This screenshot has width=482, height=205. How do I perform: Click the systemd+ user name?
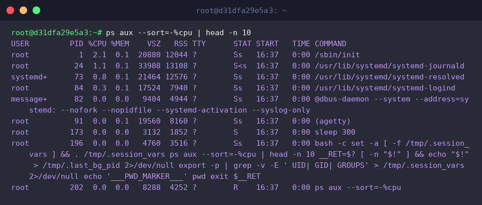coord(29,77)
